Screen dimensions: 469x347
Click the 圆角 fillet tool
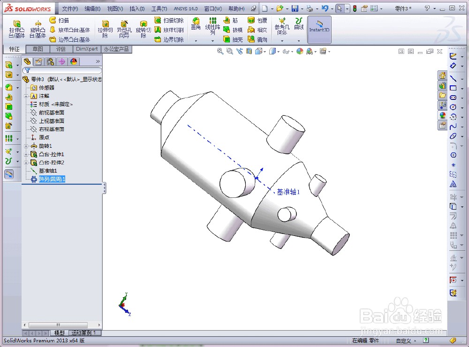(196, 23)
